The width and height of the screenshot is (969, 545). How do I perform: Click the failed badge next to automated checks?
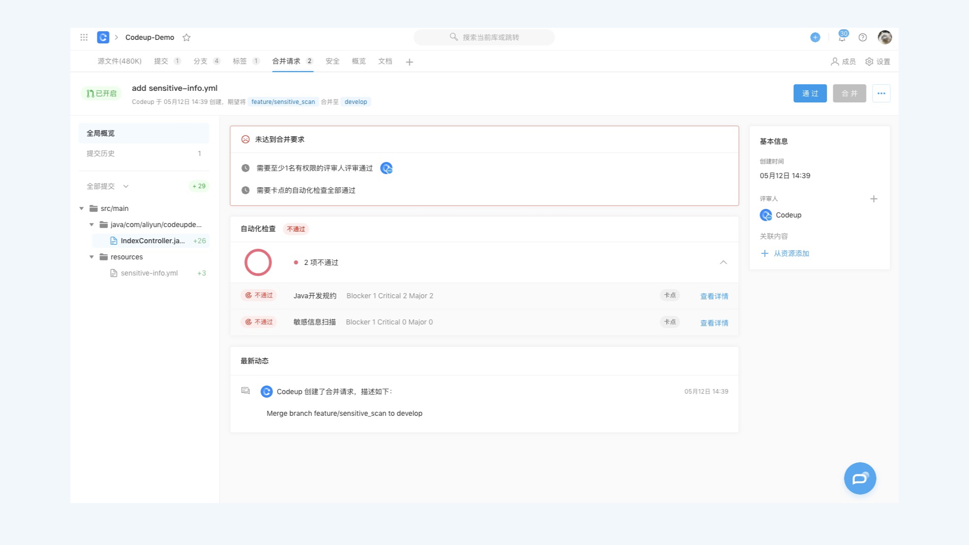click(296, 229)
